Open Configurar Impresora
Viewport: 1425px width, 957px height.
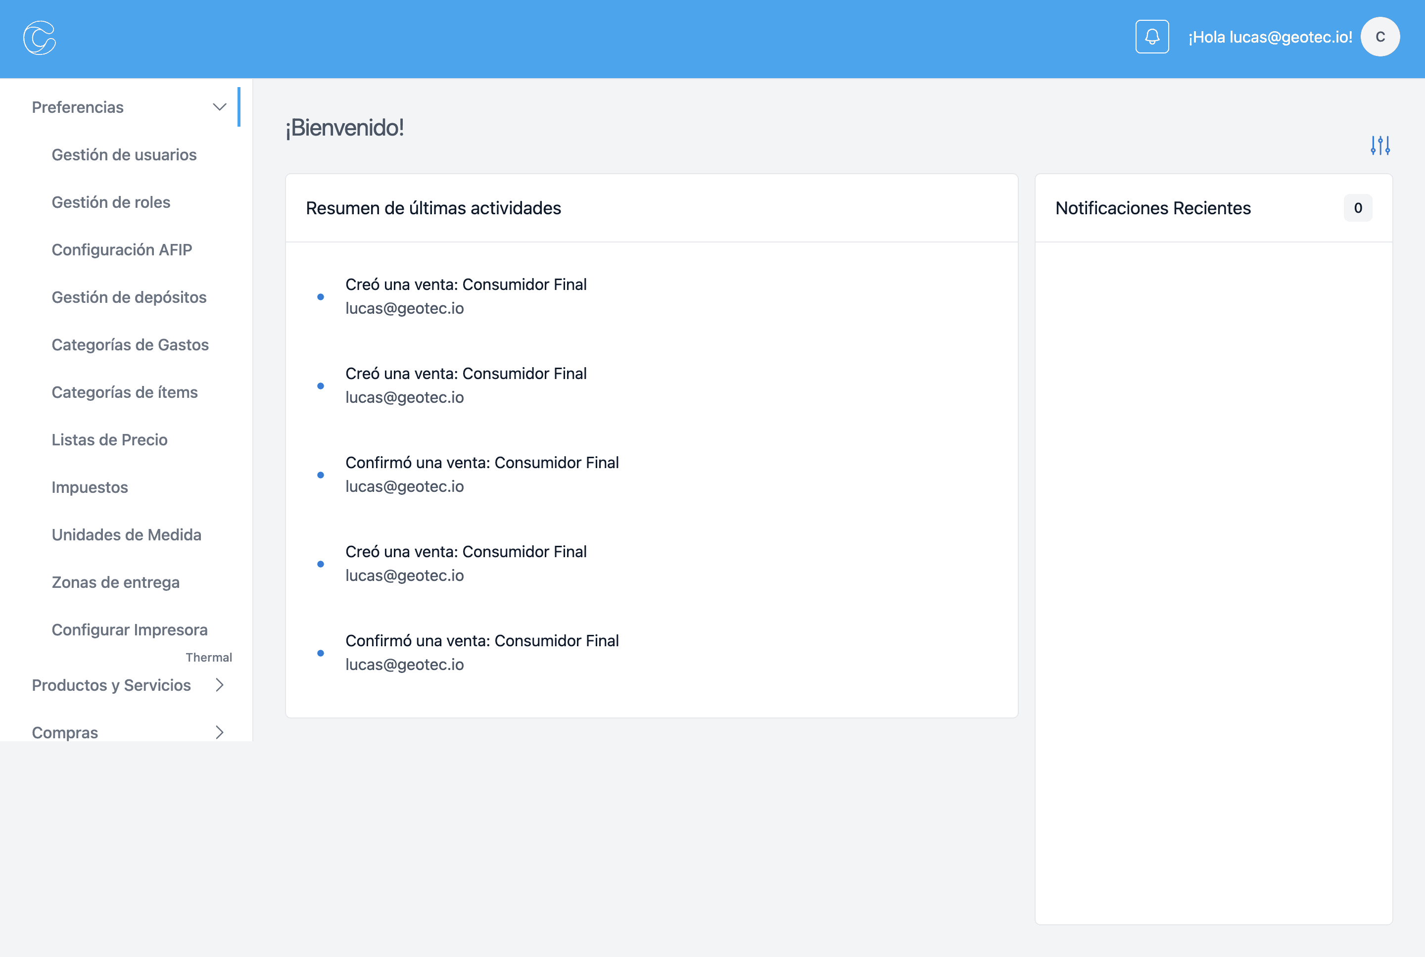click(129, 629)
